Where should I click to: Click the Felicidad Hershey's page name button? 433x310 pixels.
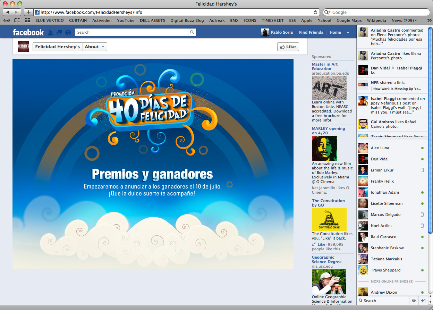pyautogui.click(x=58, y=47)
